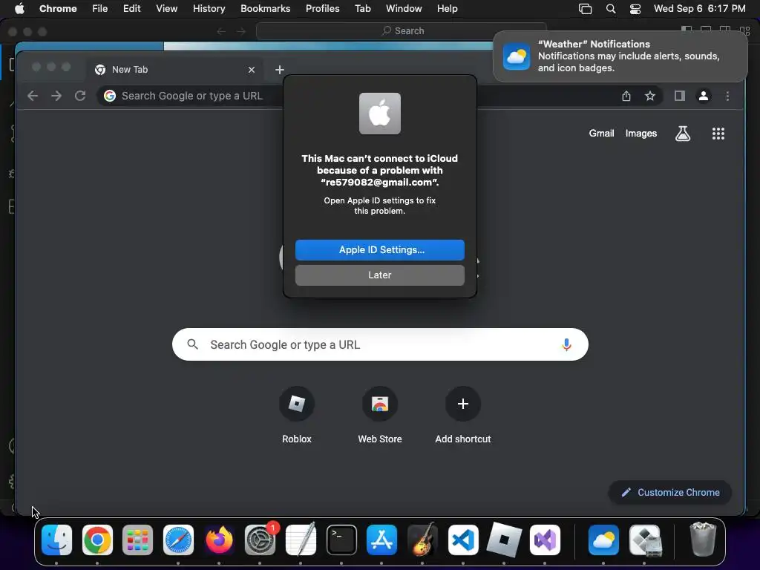Go forward in Chrome
Screen dimensions: 760x570
(x=56, y=96)
